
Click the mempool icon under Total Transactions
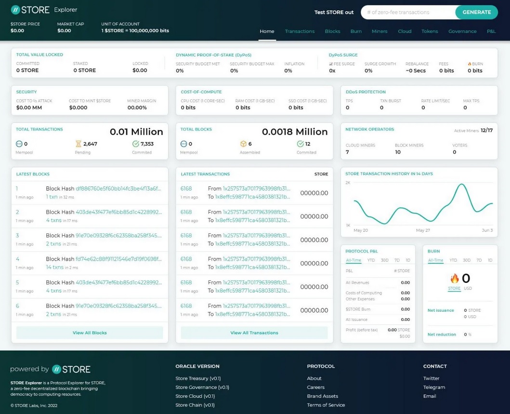tap(19, 144)
